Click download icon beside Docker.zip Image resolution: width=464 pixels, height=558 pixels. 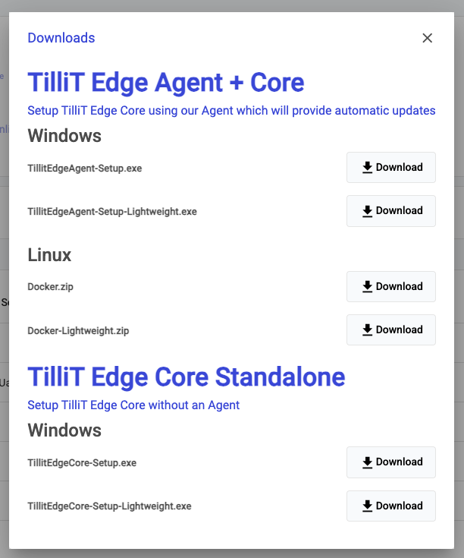point(367,286)
